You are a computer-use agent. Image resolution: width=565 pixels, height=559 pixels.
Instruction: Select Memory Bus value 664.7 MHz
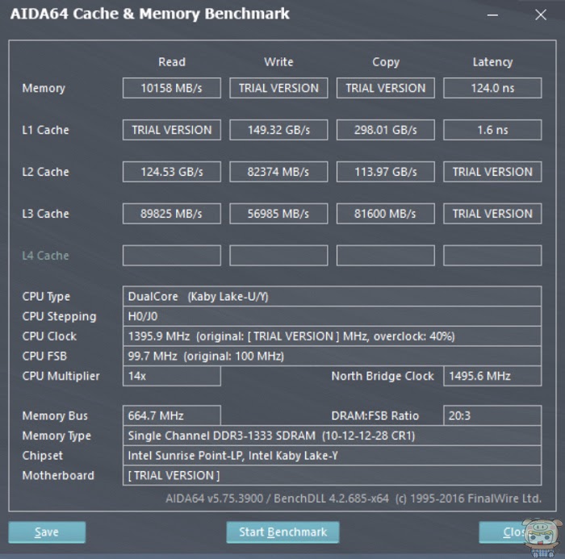pos(171,415)
